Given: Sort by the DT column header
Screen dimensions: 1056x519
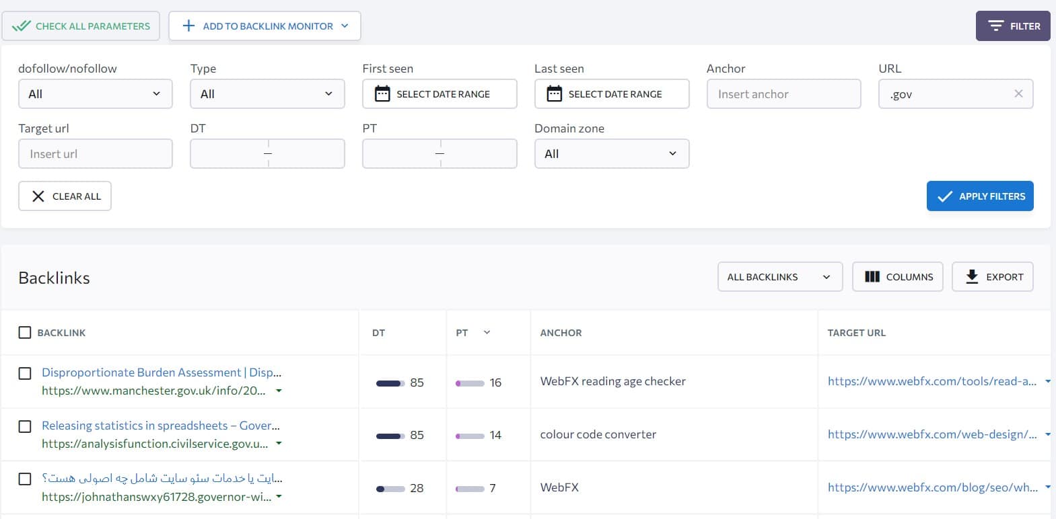Looking at the screenshot, I should click(379, 333).
